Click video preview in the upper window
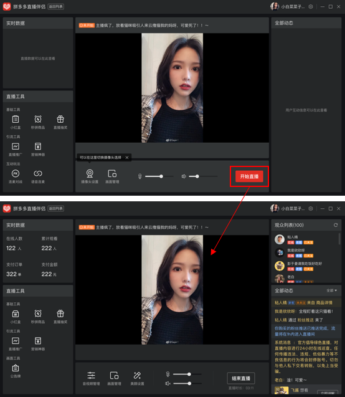The height and width of the screenshot is (397, 345). pos(172,88)
